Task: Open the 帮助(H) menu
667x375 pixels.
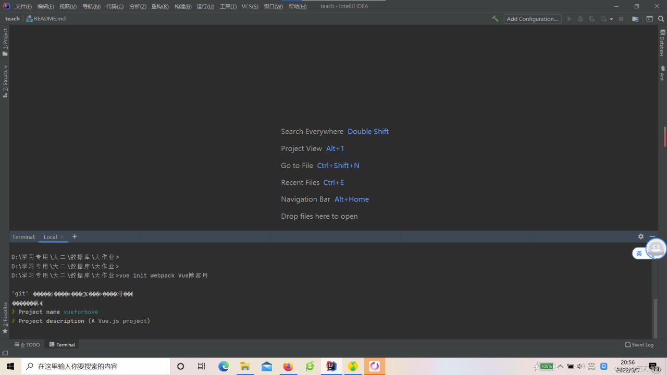Action: [298, 6]
